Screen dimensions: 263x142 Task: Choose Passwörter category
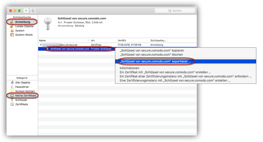tap(22, 87)
